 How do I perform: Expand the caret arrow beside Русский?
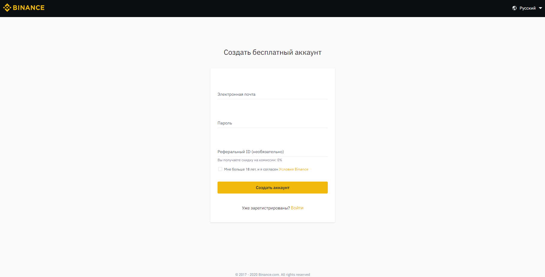pyautogui.click(x=540, y=8)
